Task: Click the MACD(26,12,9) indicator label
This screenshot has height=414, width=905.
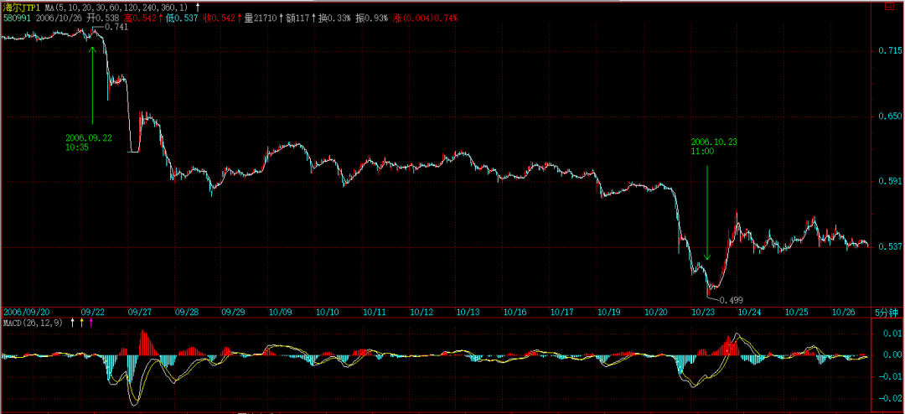Action: point(34,322)
